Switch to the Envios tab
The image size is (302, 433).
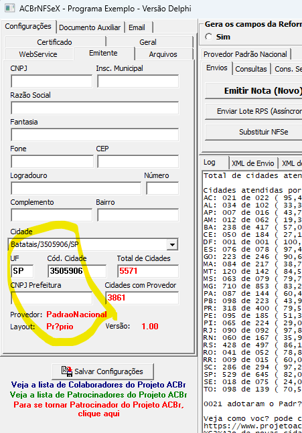(217, 68)
